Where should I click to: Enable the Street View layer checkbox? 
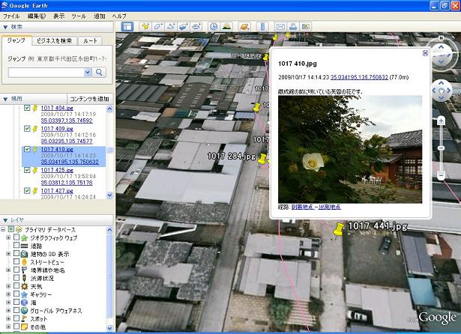pyautogui.click(x=16, y=261)
